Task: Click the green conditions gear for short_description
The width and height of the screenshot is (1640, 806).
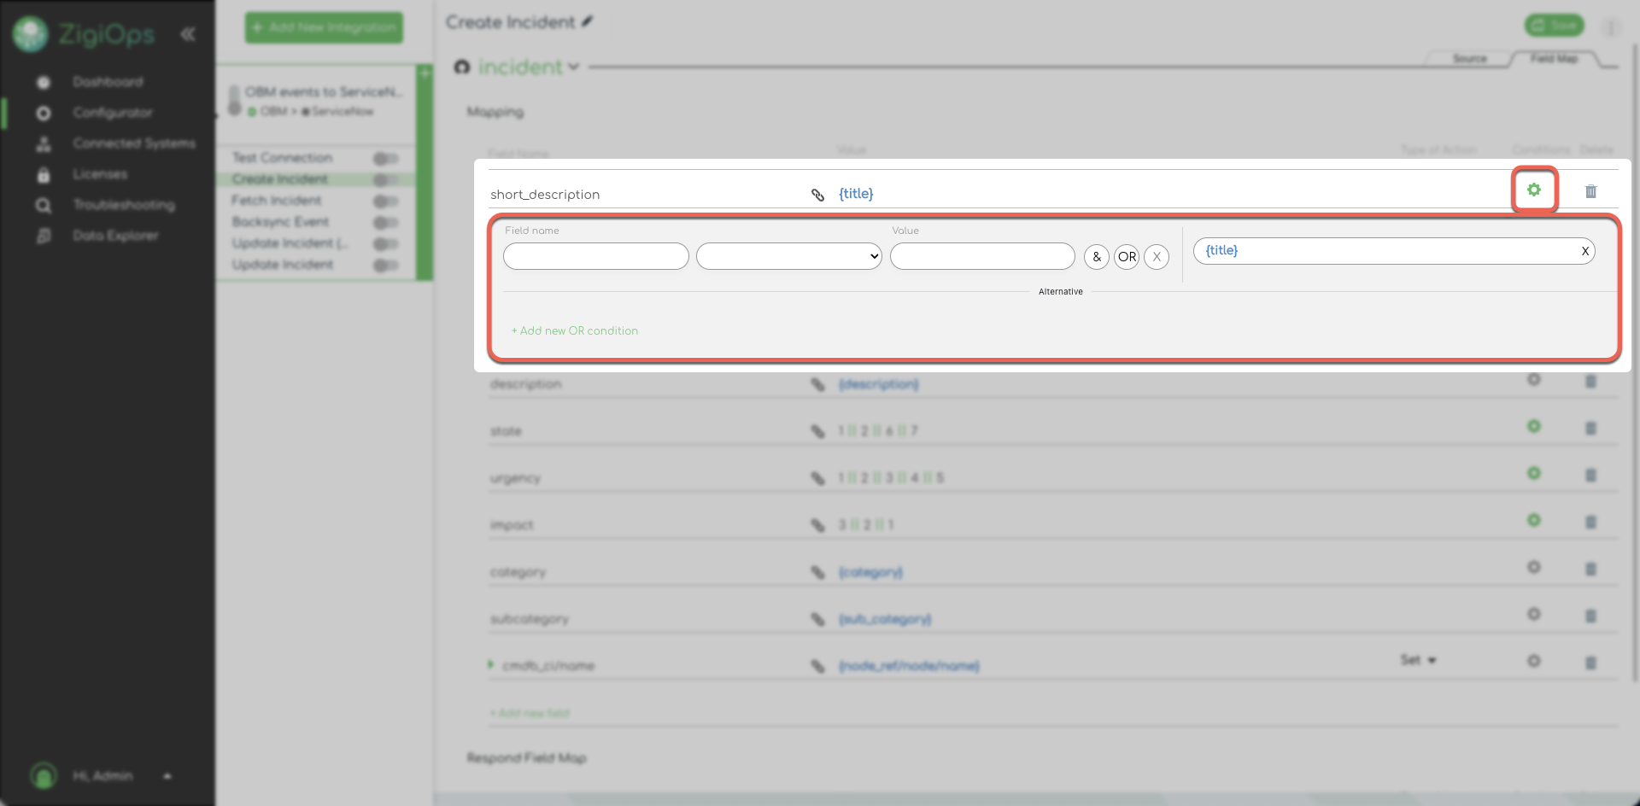Action: (1534, 190)
